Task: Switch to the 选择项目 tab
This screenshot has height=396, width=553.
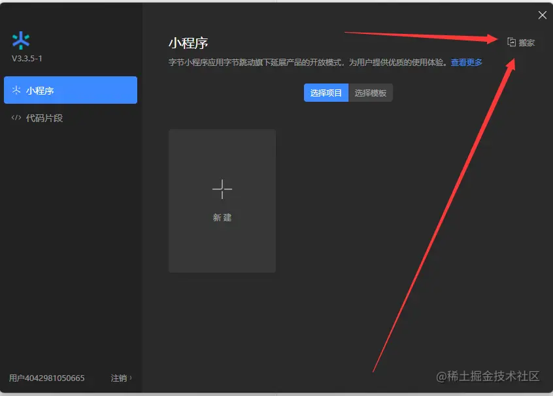Action: coord(326,93)
